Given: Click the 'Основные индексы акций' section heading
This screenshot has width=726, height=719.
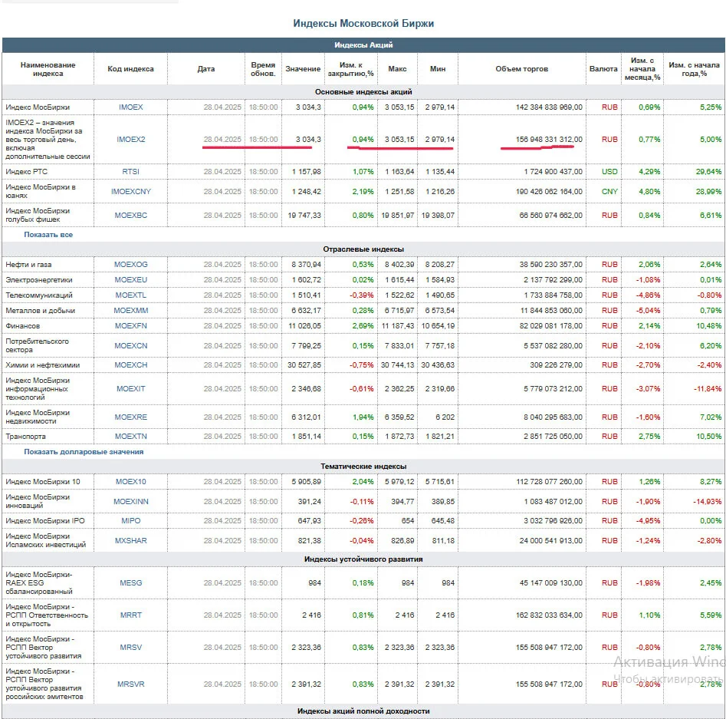Looking at the screenshot, I should point(363,92).
